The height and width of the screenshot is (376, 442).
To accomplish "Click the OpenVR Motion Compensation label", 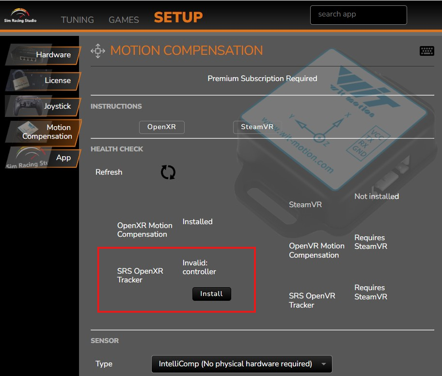I will tap(316, 250).
